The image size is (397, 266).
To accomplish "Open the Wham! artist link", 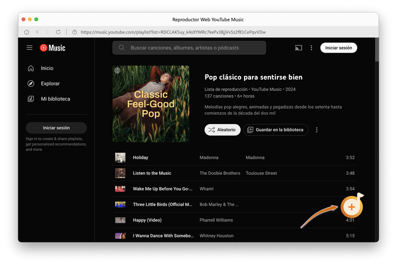I will point(206,189).
